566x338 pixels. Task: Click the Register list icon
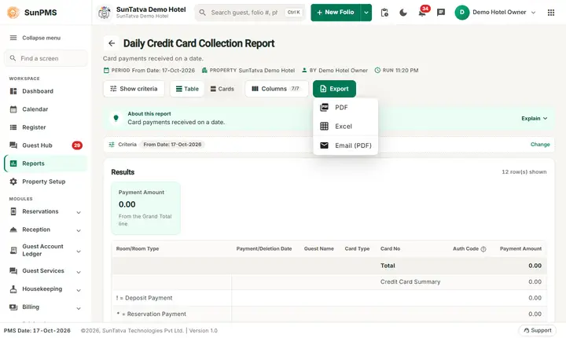point(13,127)
